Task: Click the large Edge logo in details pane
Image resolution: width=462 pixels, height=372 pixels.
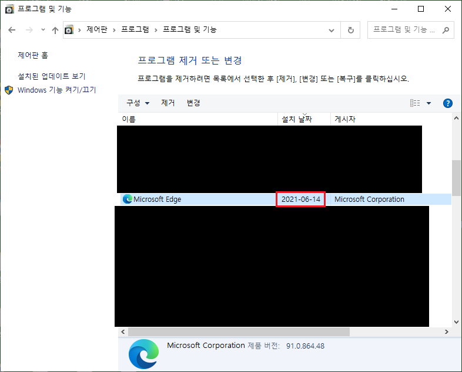Action: [144, 354]
